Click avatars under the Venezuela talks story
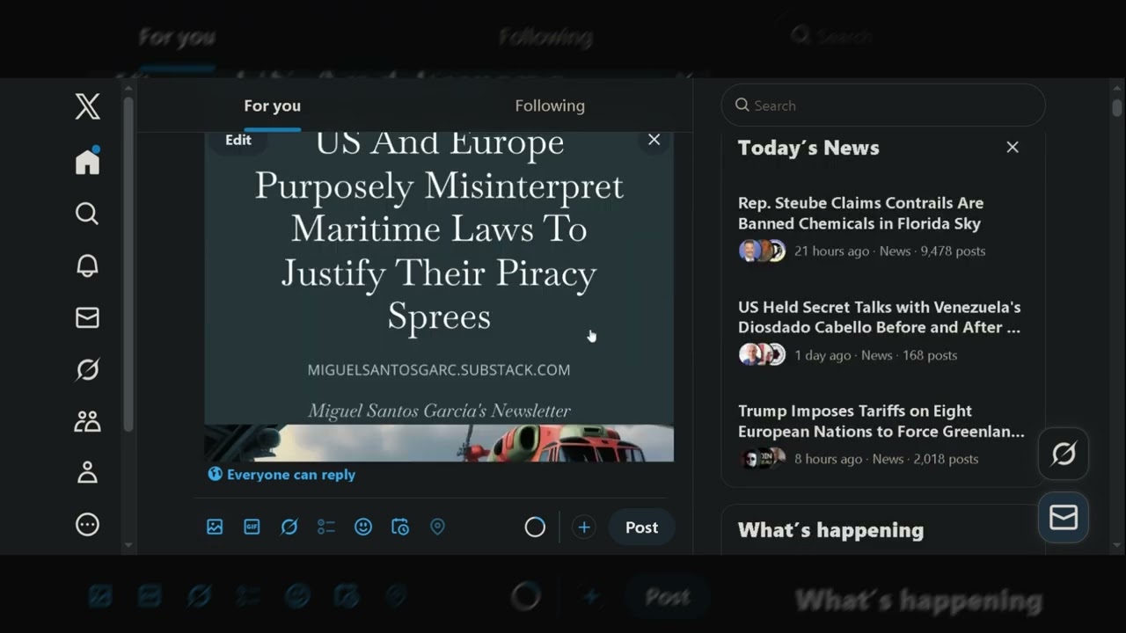This screenshot has height=633, width=1126. coord(762,354)
